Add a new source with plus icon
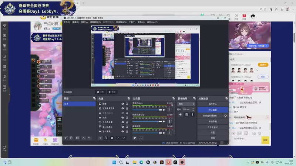Image resolution: width=296 pixels, height=166 pixels. (100, 138)
